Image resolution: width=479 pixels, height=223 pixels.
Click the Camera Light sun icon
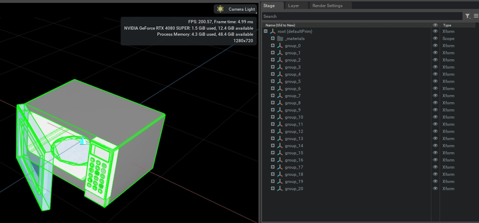tap(220, 9)
